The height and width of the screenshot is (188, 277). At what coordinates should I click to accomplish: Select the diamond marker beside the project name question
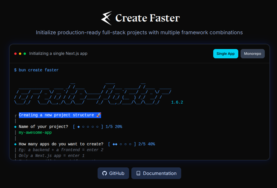[15, 126]
